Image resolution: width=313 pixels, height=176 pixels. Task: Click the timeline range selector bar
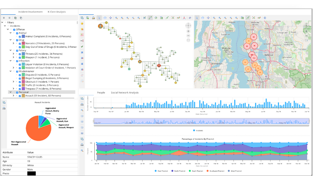(x=201, y=121)
